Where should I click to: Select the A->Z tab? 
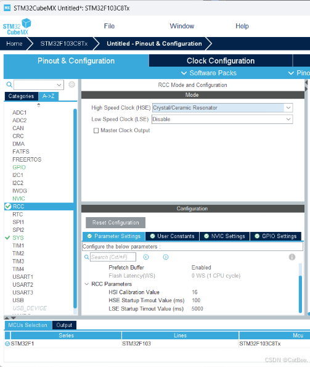pos(49,96)
